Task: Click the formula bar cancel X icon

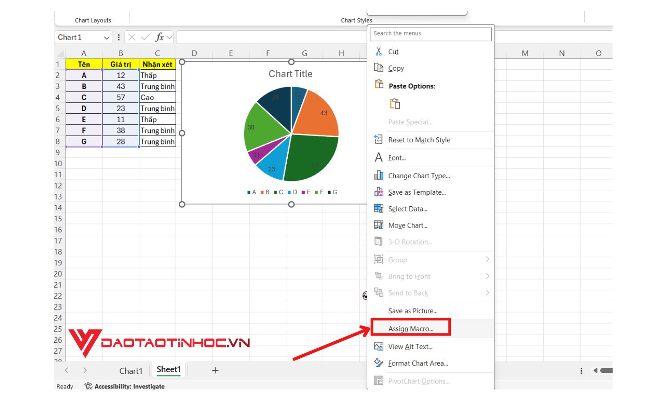Action: (132, 37)
